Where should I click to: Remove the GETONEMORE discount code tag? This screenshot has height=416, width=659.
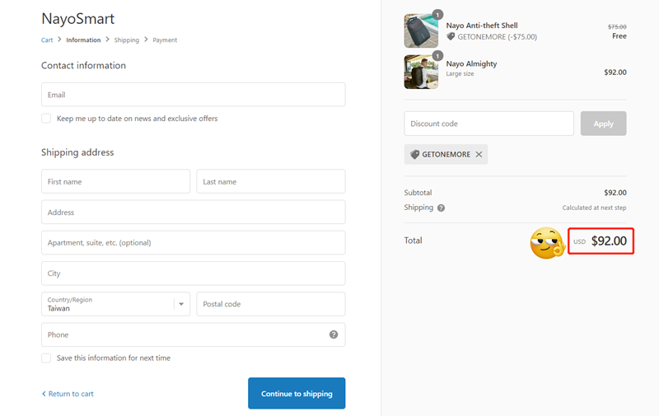coord(479,154)
